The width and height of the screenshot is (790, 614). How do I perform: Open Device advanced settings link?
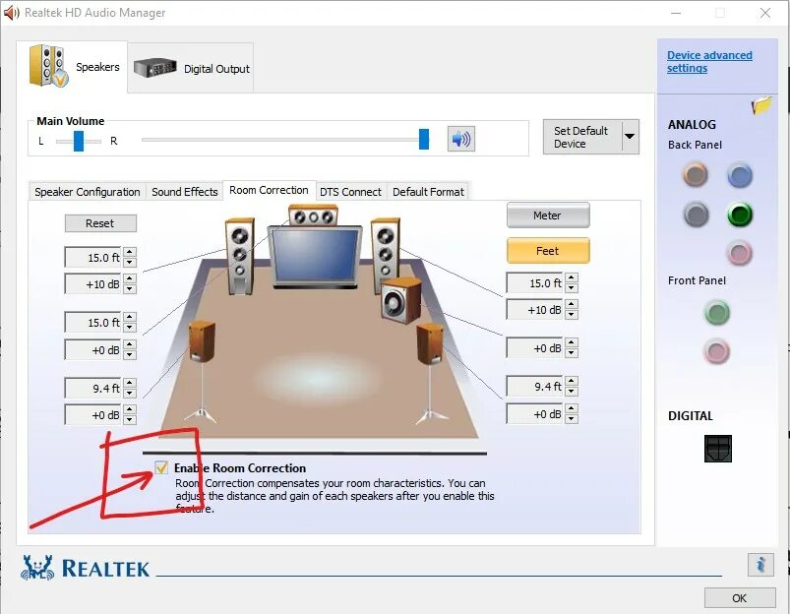click(709, 62)
